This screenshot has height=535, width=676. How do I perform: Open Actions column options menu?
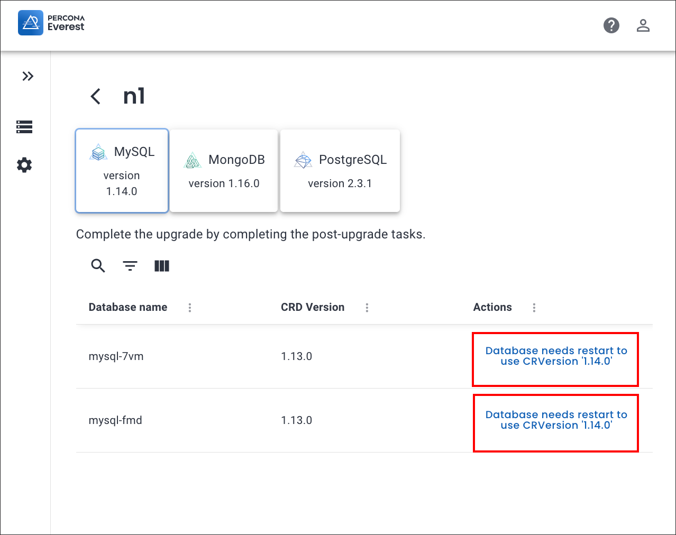534,308
